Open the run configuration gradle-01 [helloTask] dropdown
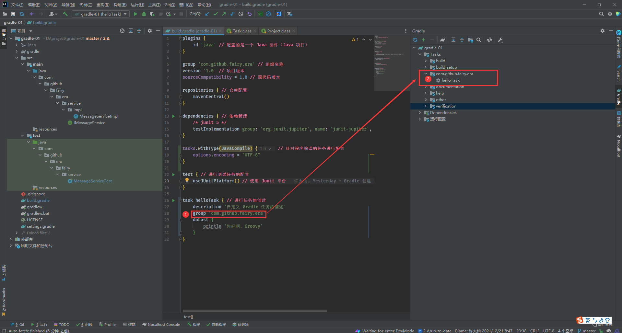The image size is (622, 333). (101, 14)
